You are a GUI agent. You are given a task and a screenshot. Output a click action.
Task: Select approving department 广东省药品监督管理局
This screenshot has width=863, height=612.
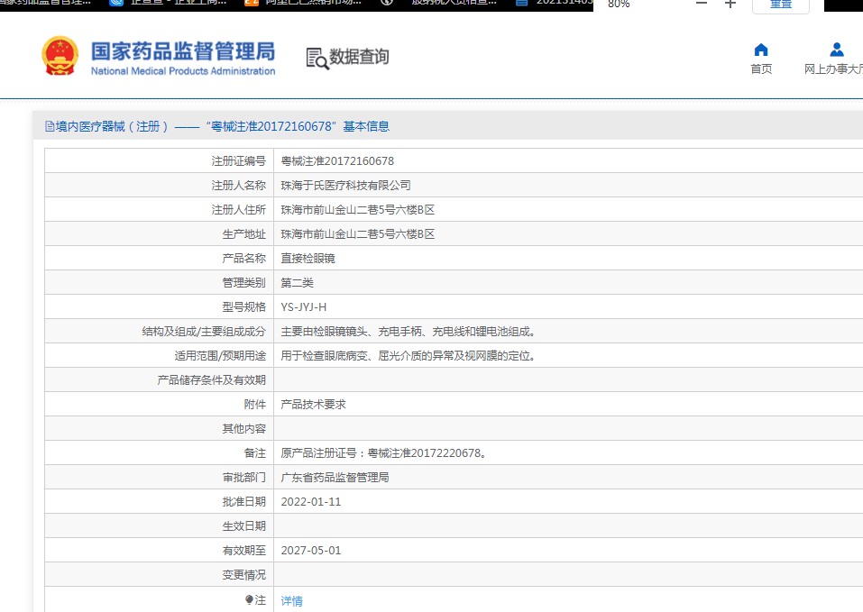335,478
